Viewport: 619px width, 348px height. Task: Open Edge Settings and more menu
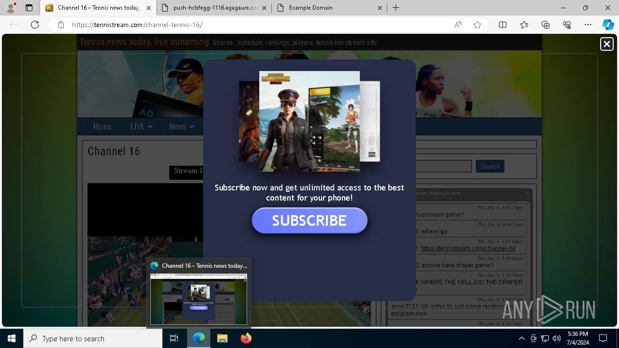click(588, 25)
